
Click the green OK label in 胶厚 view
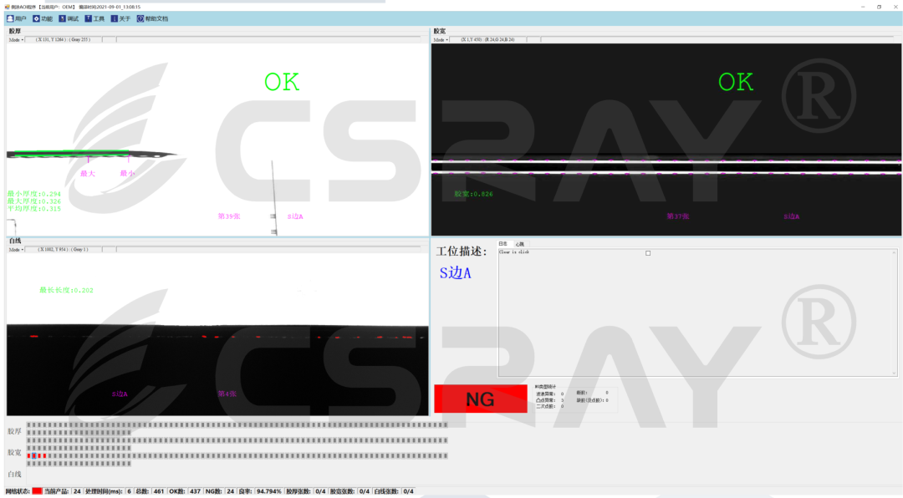tap(282, 82)
